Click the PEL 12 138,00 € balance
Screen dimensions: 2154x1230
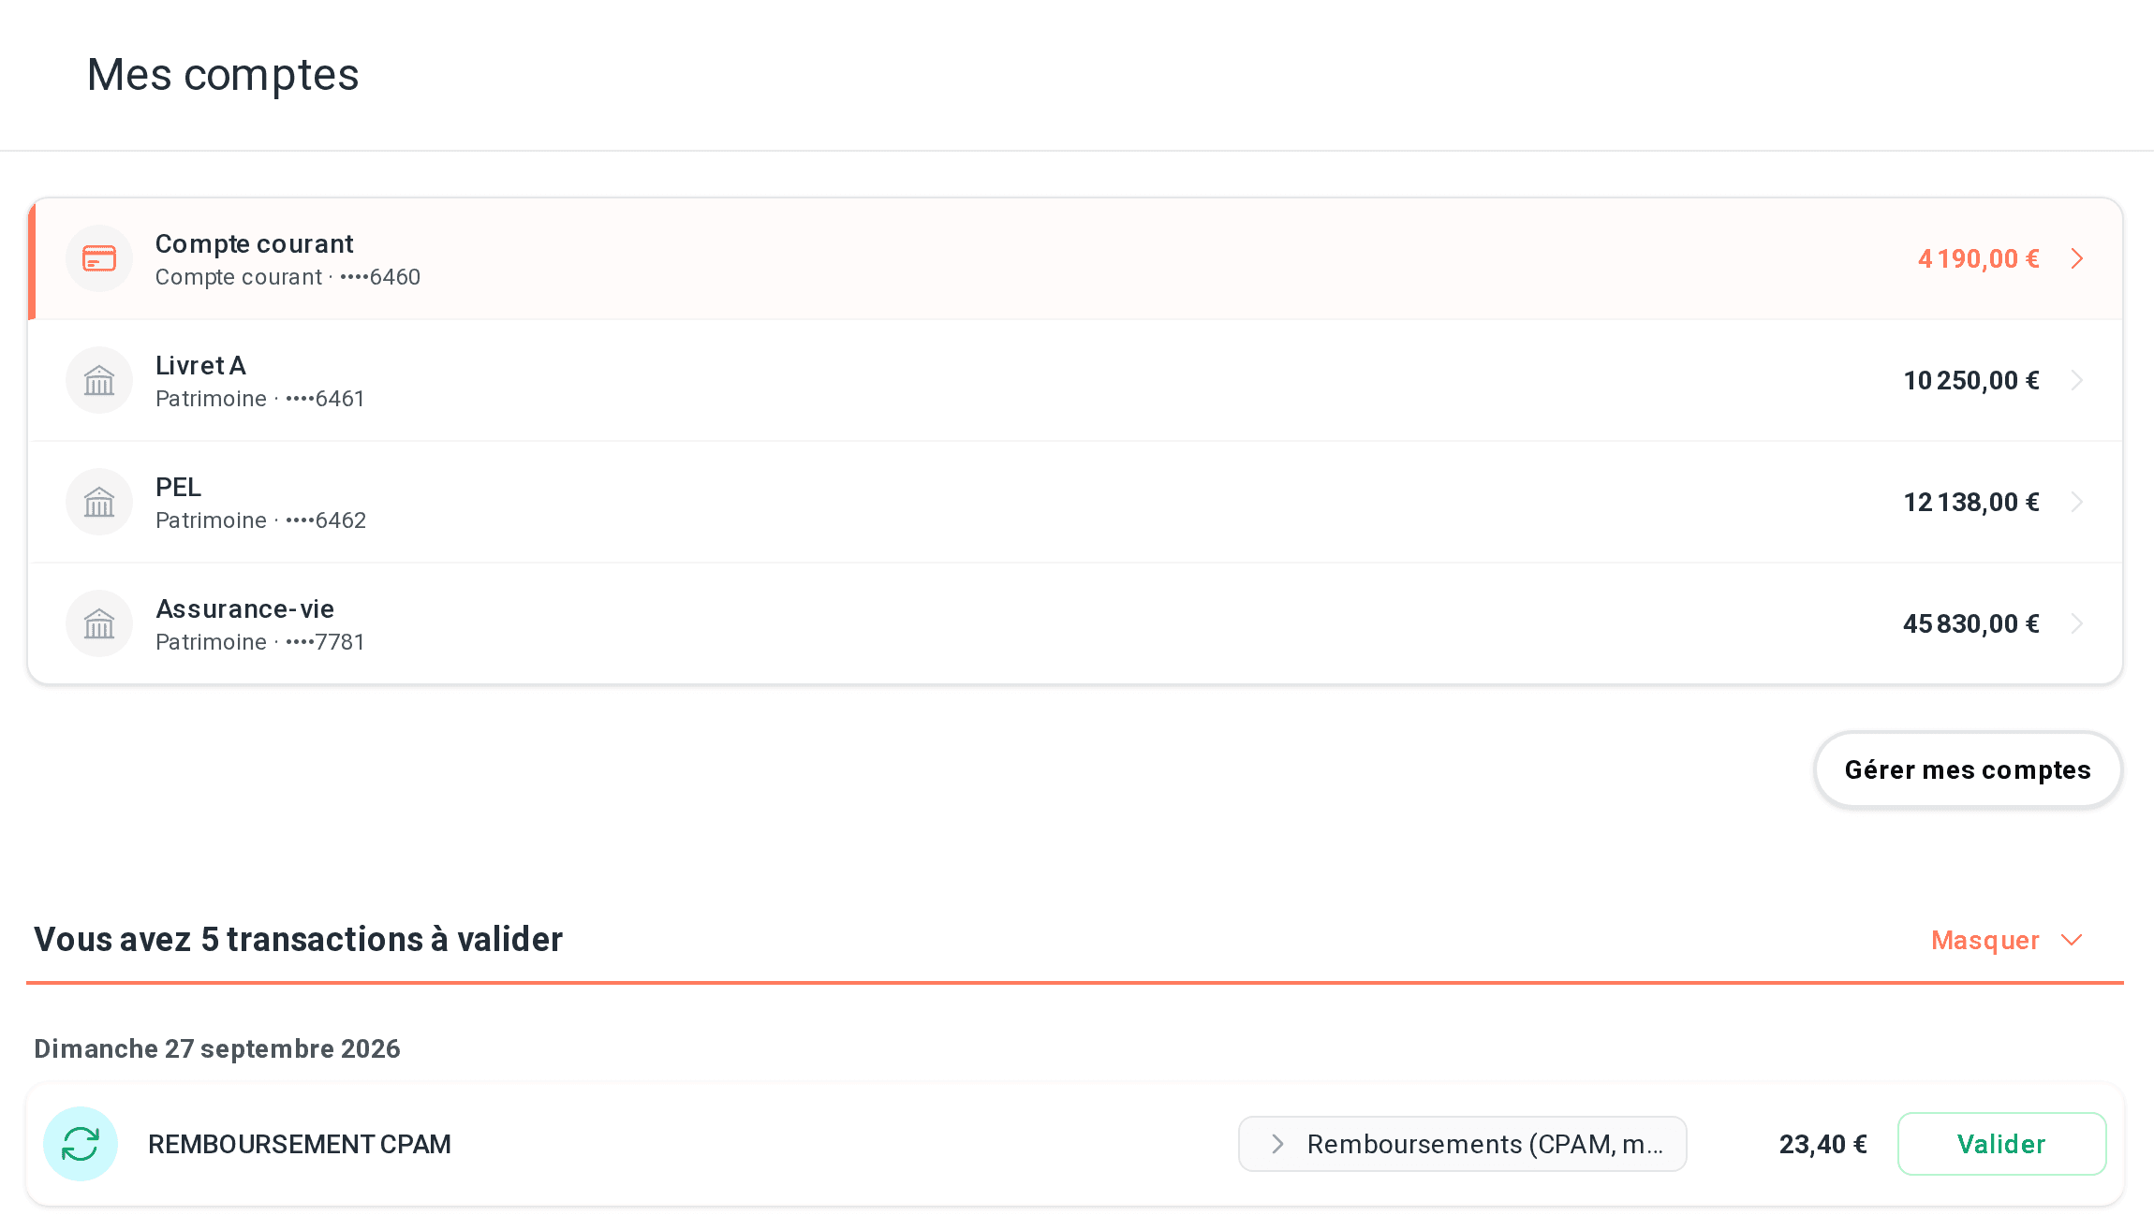pyautogui.click(x=1971, y=503)
